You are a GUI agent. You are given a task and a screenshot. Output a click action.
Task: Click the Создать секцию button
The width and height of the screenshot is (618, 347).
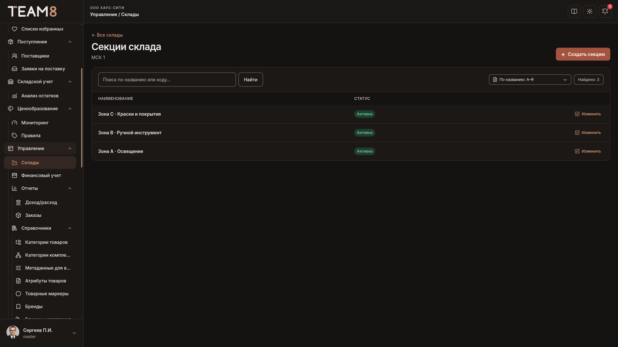pyautogui.click(x=583, y=54)
